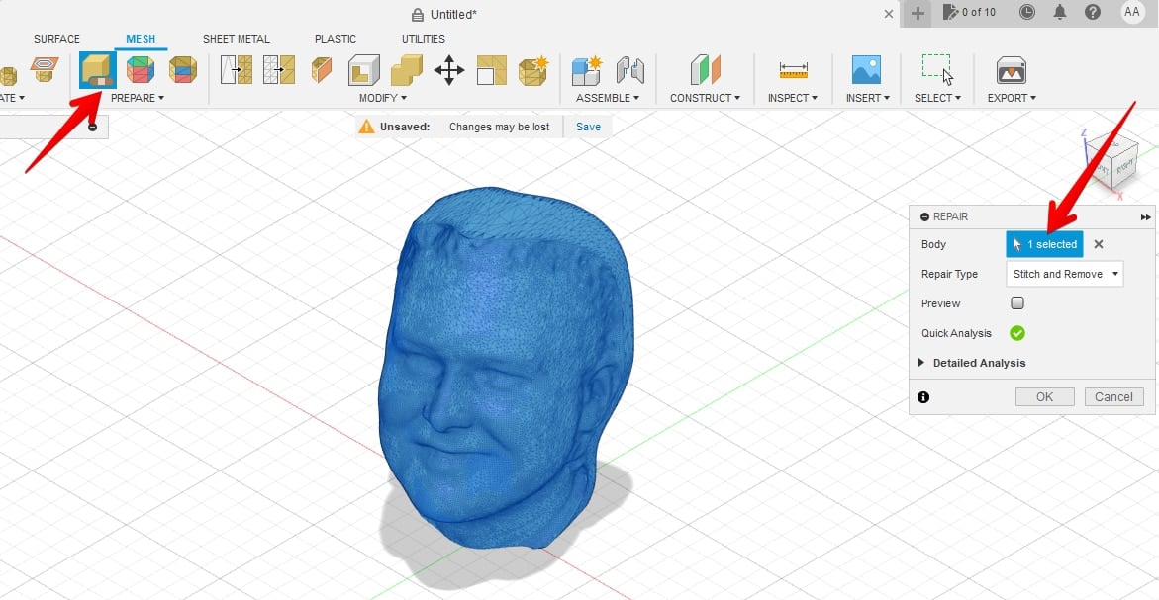Click the Save link in unsaved banner

point(588,127)
